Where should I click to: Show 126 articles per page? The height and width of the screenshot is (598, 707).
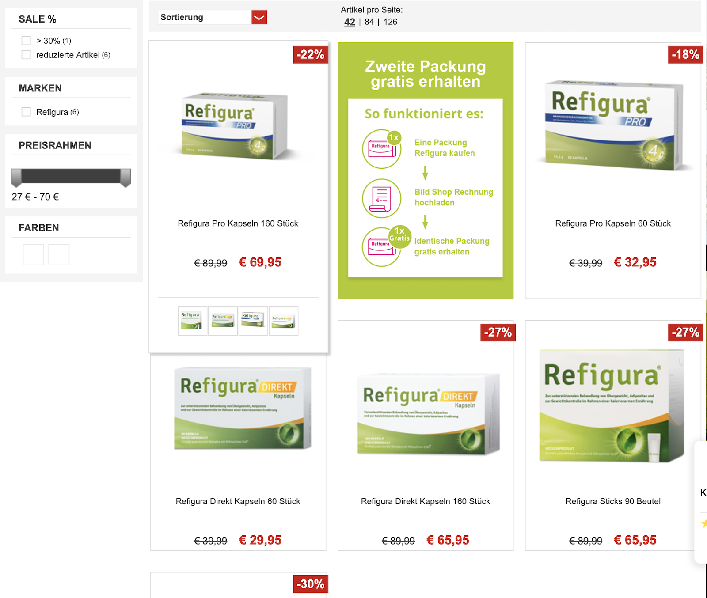tap(390, 22)
